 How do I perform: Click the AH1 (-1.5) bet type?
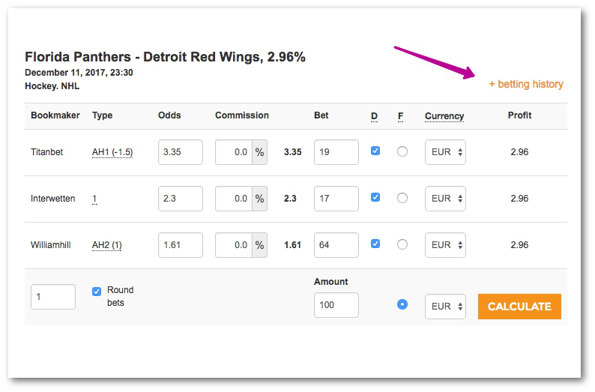112,152
